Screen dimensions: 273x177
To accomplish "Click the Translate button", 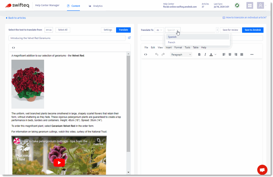I will (x=123, y=30).
